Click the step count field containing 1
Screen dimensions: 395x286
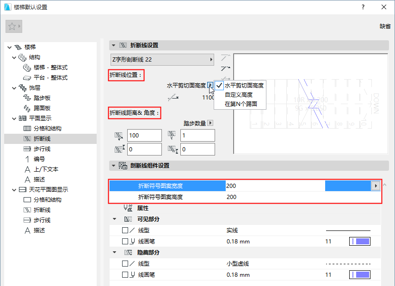pos(197,135)
